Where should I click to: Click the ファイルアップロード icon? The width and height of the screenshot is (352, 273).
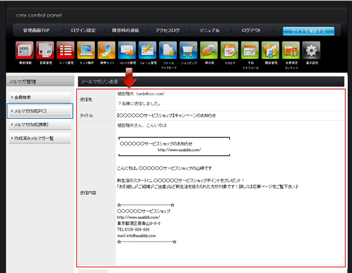click(x=168, y=51)
